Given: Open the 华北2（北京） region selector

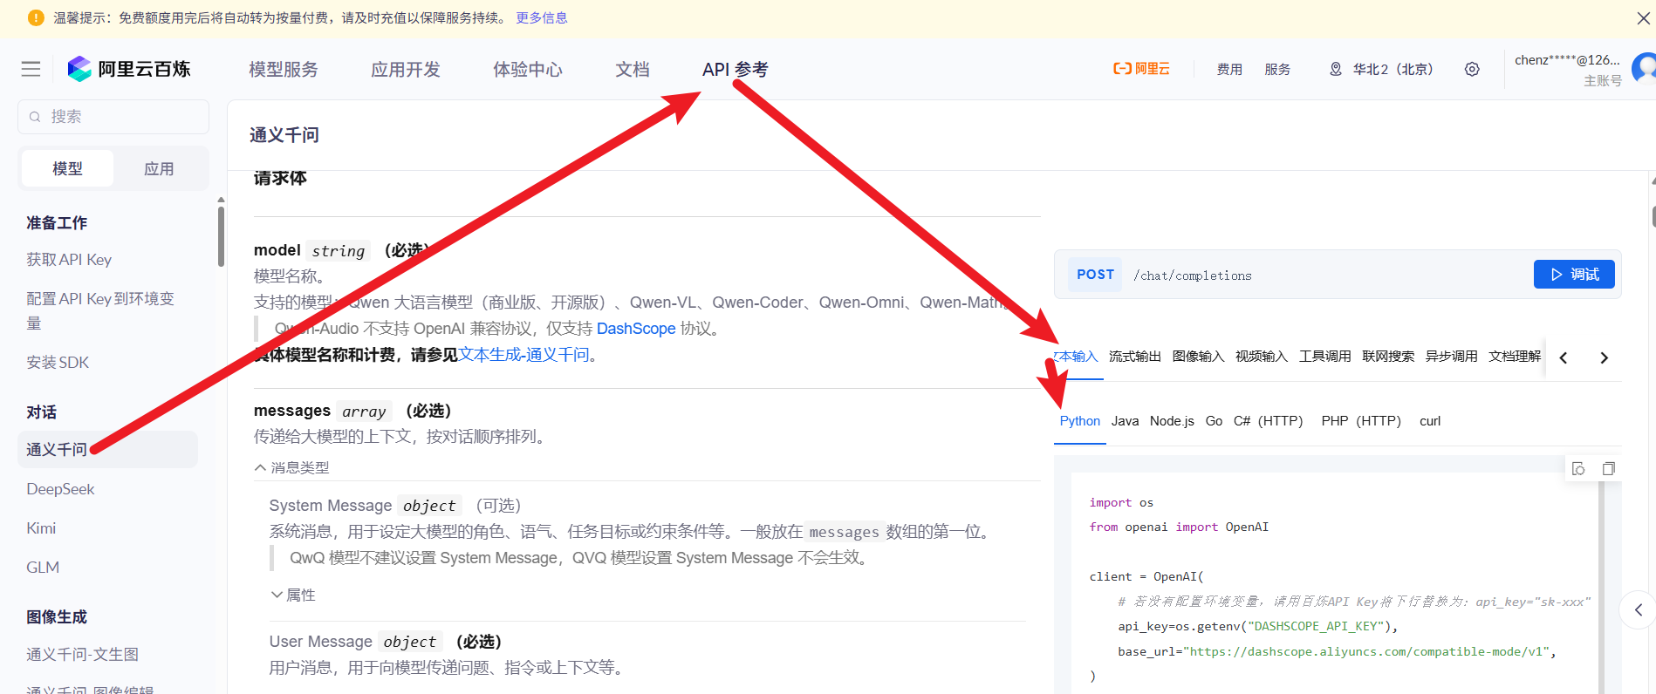Looking at the screenshot, I should point(1381,69).
